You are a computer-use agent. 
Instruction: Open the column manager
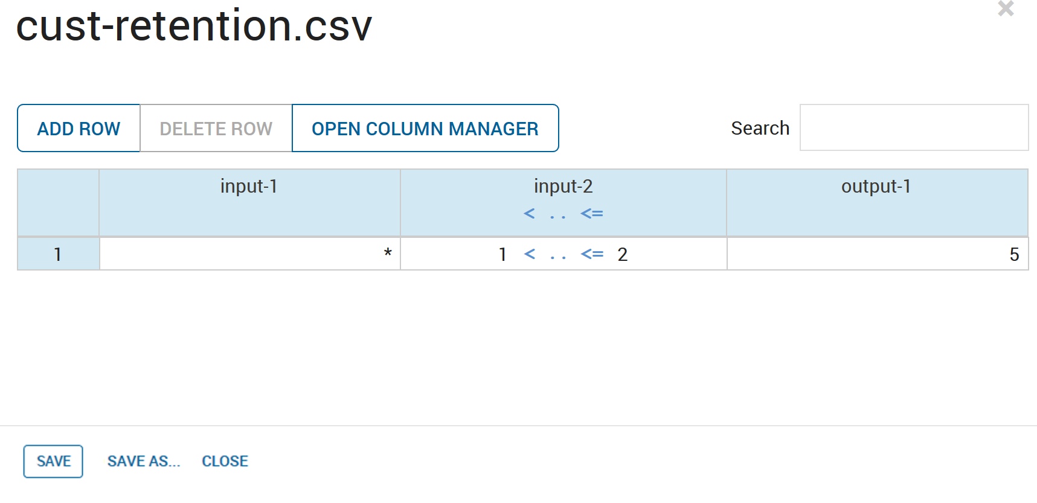pos(425,128)
